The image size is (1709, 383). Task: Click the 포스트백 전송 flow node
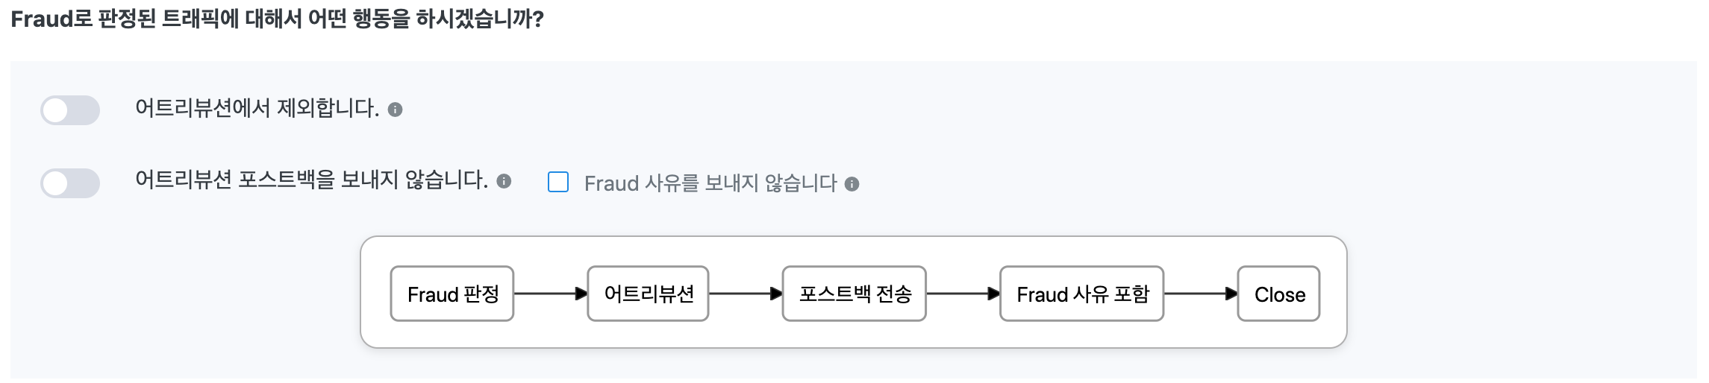click(x=854, y=294)
